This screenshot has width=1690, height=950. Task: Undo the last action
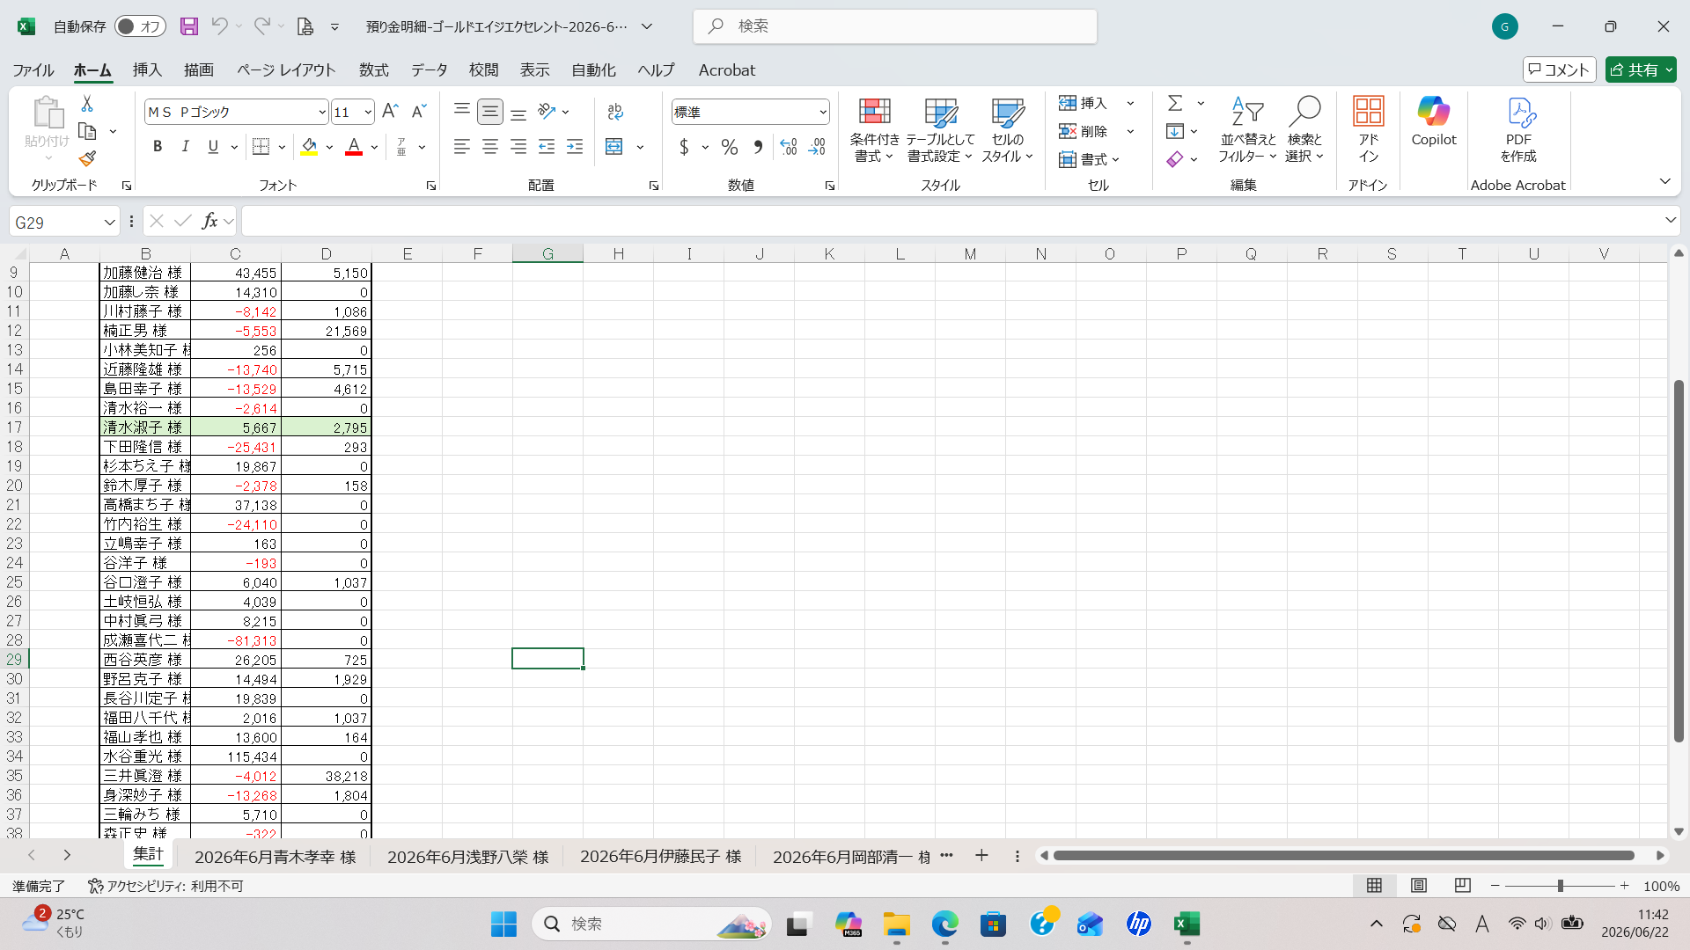point(220,26)
